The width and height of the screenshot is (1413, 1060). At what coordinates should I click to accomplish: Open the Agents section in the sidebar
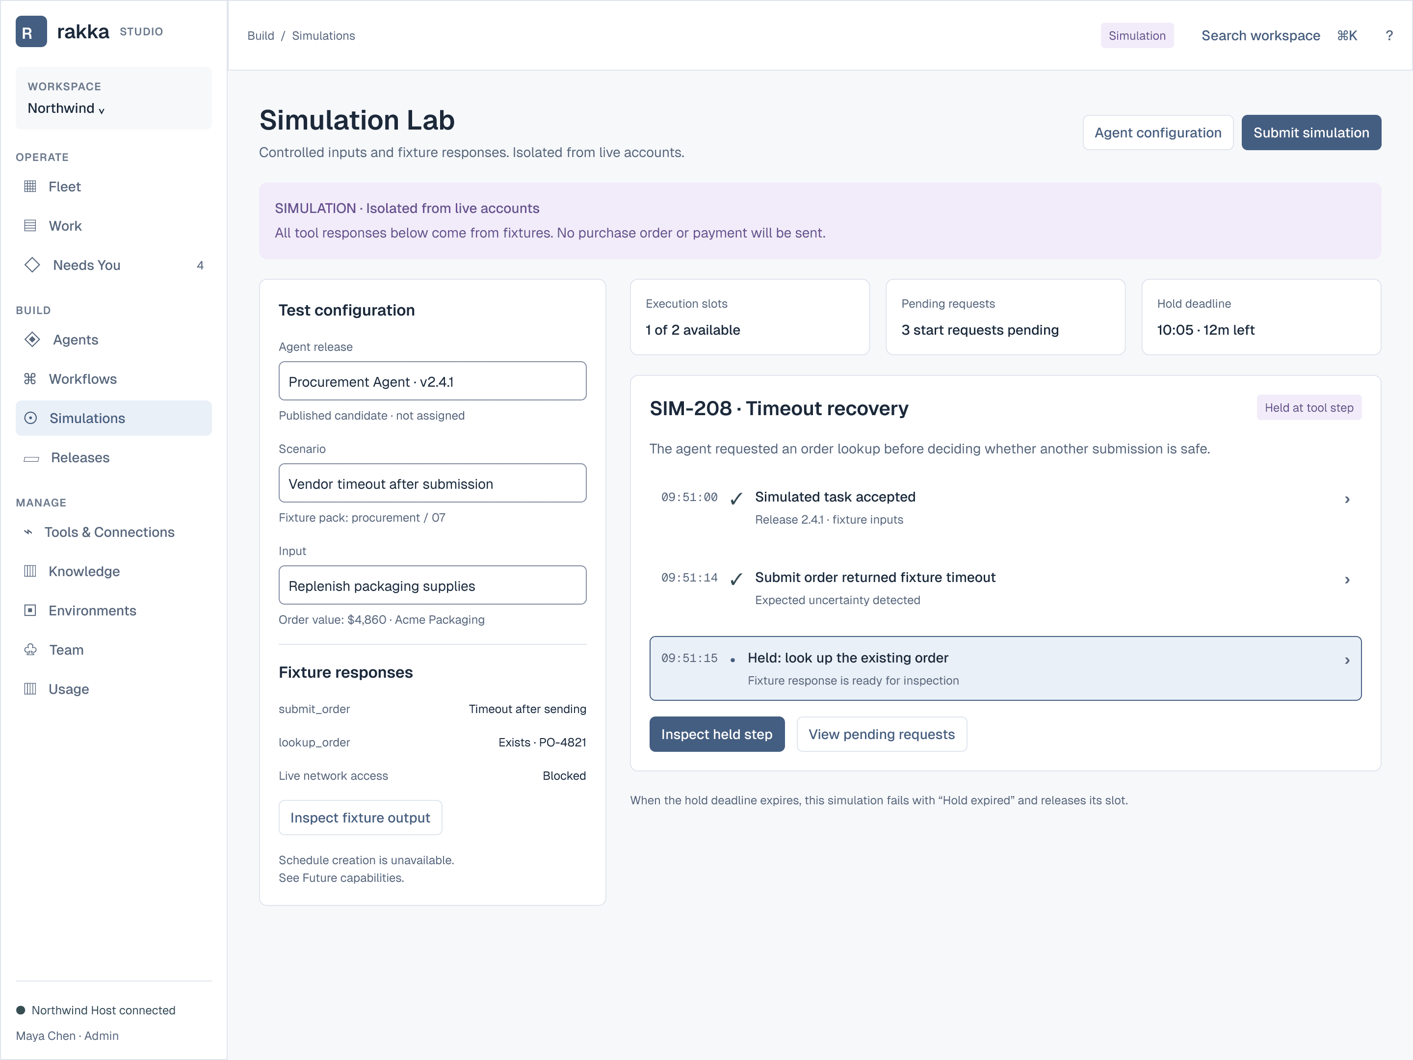pos(114,340)
